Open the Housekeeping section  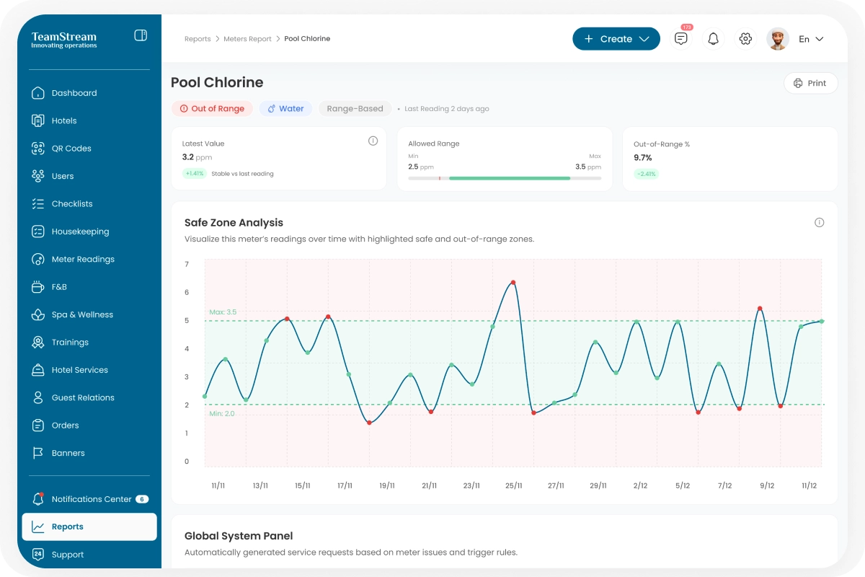(80, 232)
